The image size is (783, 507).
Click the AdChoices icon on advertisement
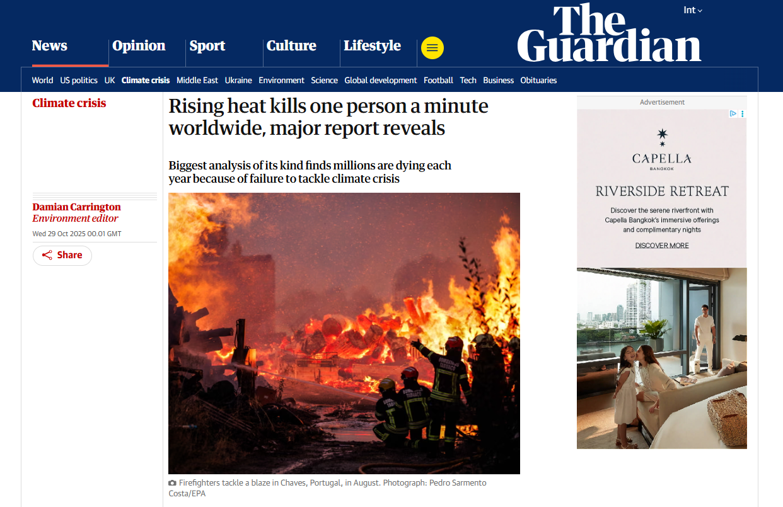(733, 114)
